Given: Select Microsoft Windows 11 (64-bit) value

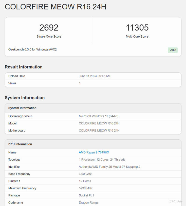Looking at the screenshot, I should click(99, 116).
